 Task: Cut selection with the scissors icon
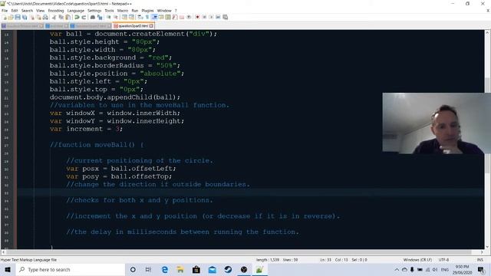tap(54, 17)
